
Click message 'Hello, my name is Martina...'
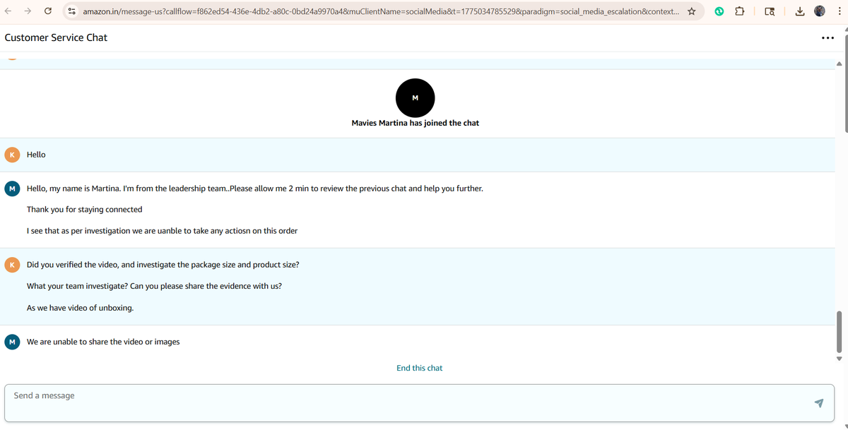pyautogui.click(x=255, y=189)
